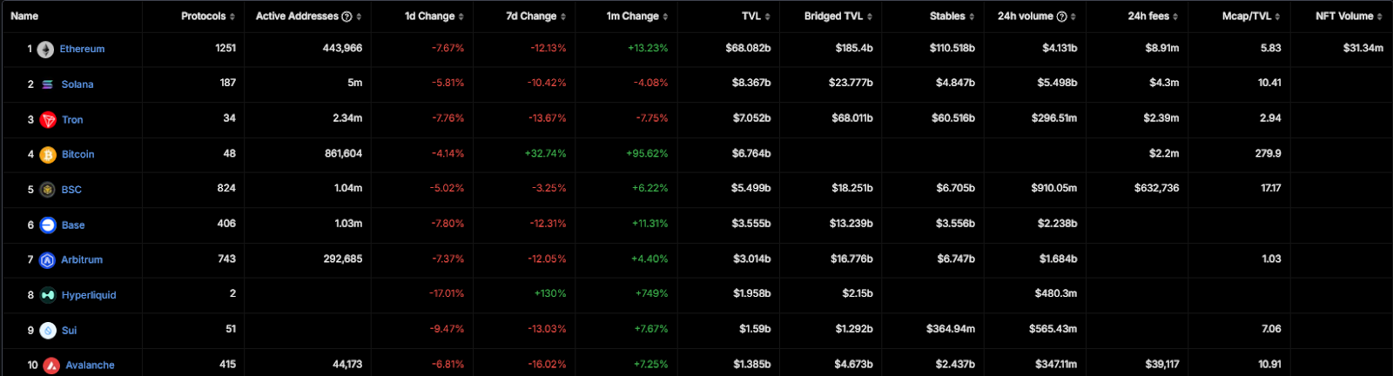1393x376 pixels.
Task: Open the Hyperliquid chain link
Action: (89, 295)
